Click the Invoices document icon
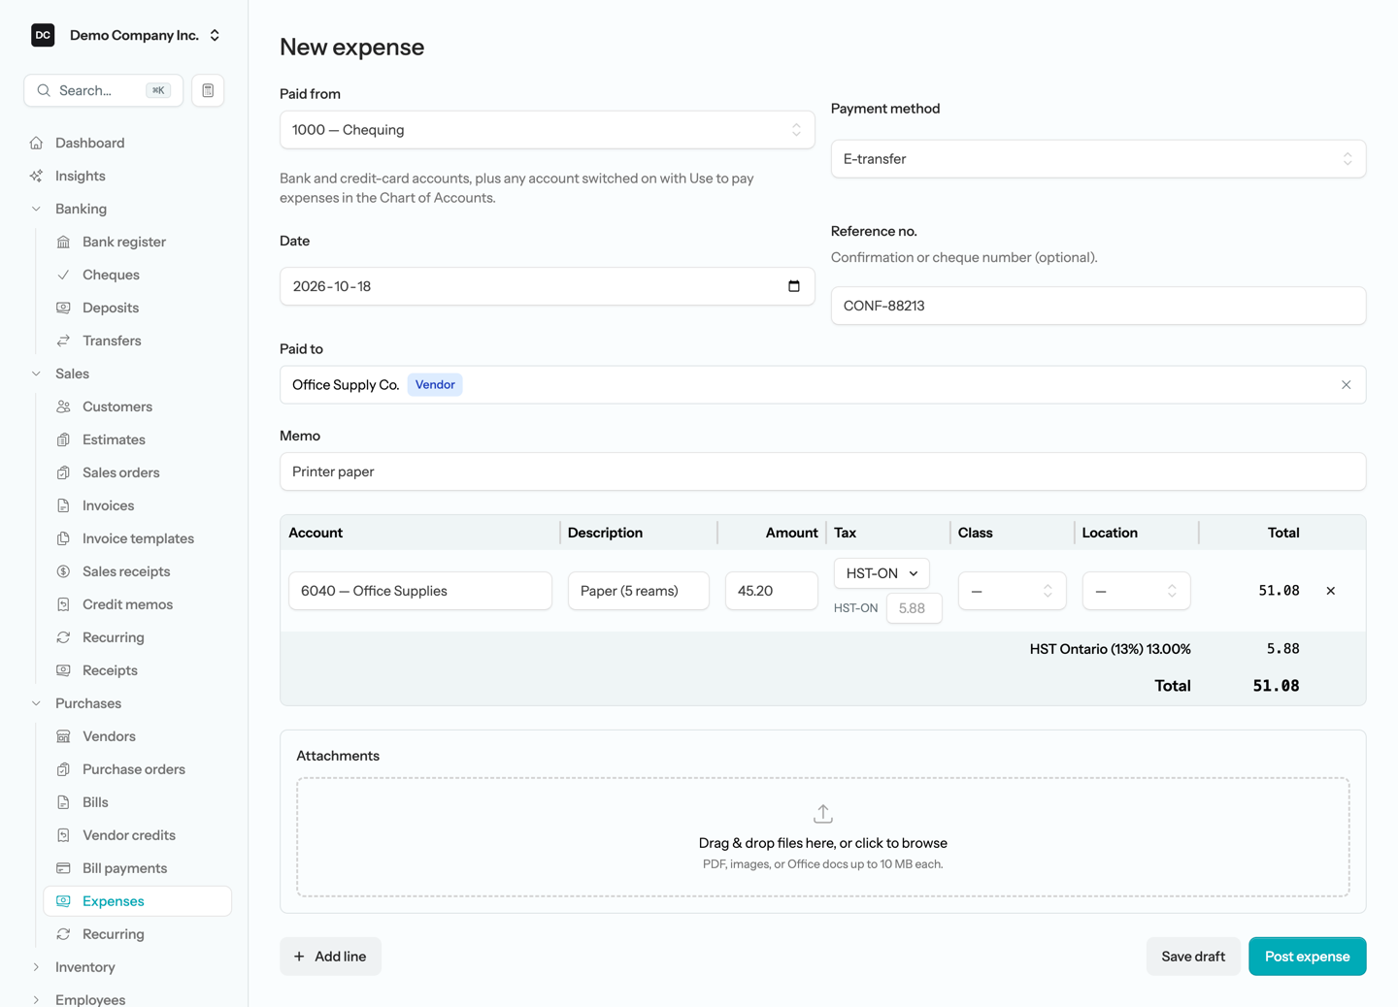The image size is (1398, 1007). (63, 505)
